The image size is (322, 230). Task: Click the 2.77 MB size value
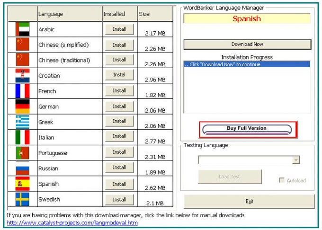point(155,142)
